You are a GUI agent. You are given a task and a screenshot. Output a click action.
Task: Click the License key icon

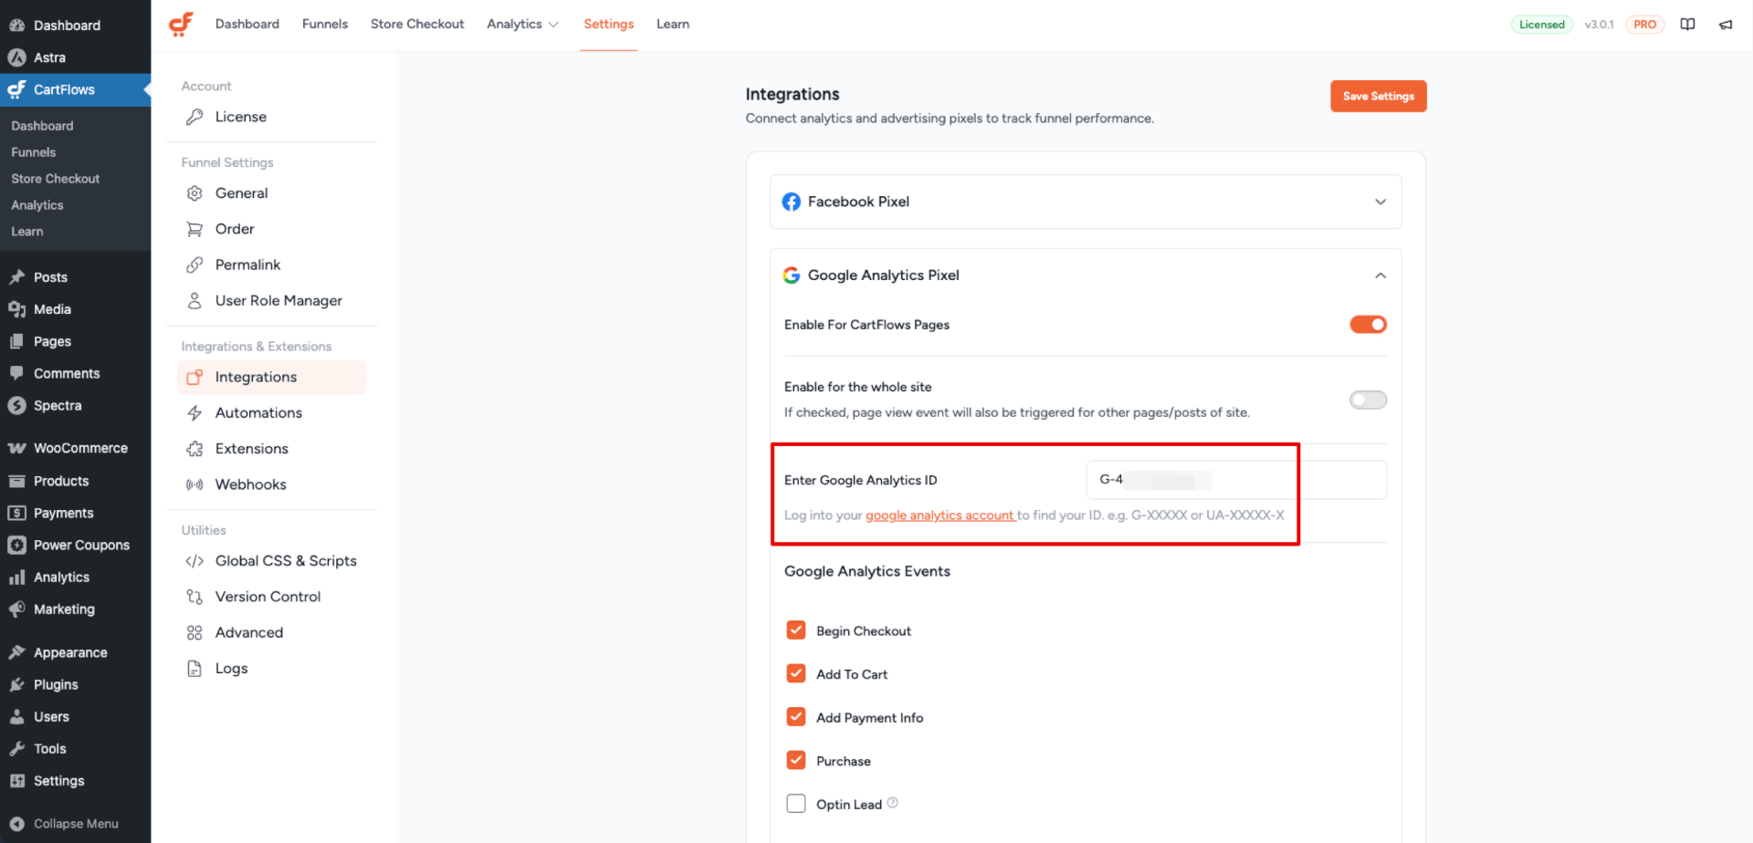(194, 117)
